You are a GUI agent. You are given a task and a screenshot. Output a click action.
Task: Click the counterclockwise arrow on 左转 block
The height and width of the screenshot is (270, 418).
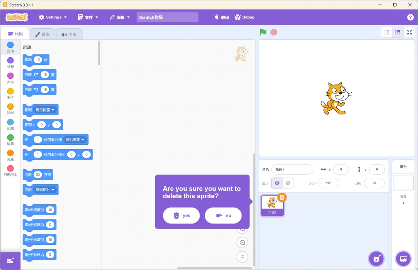36,89
